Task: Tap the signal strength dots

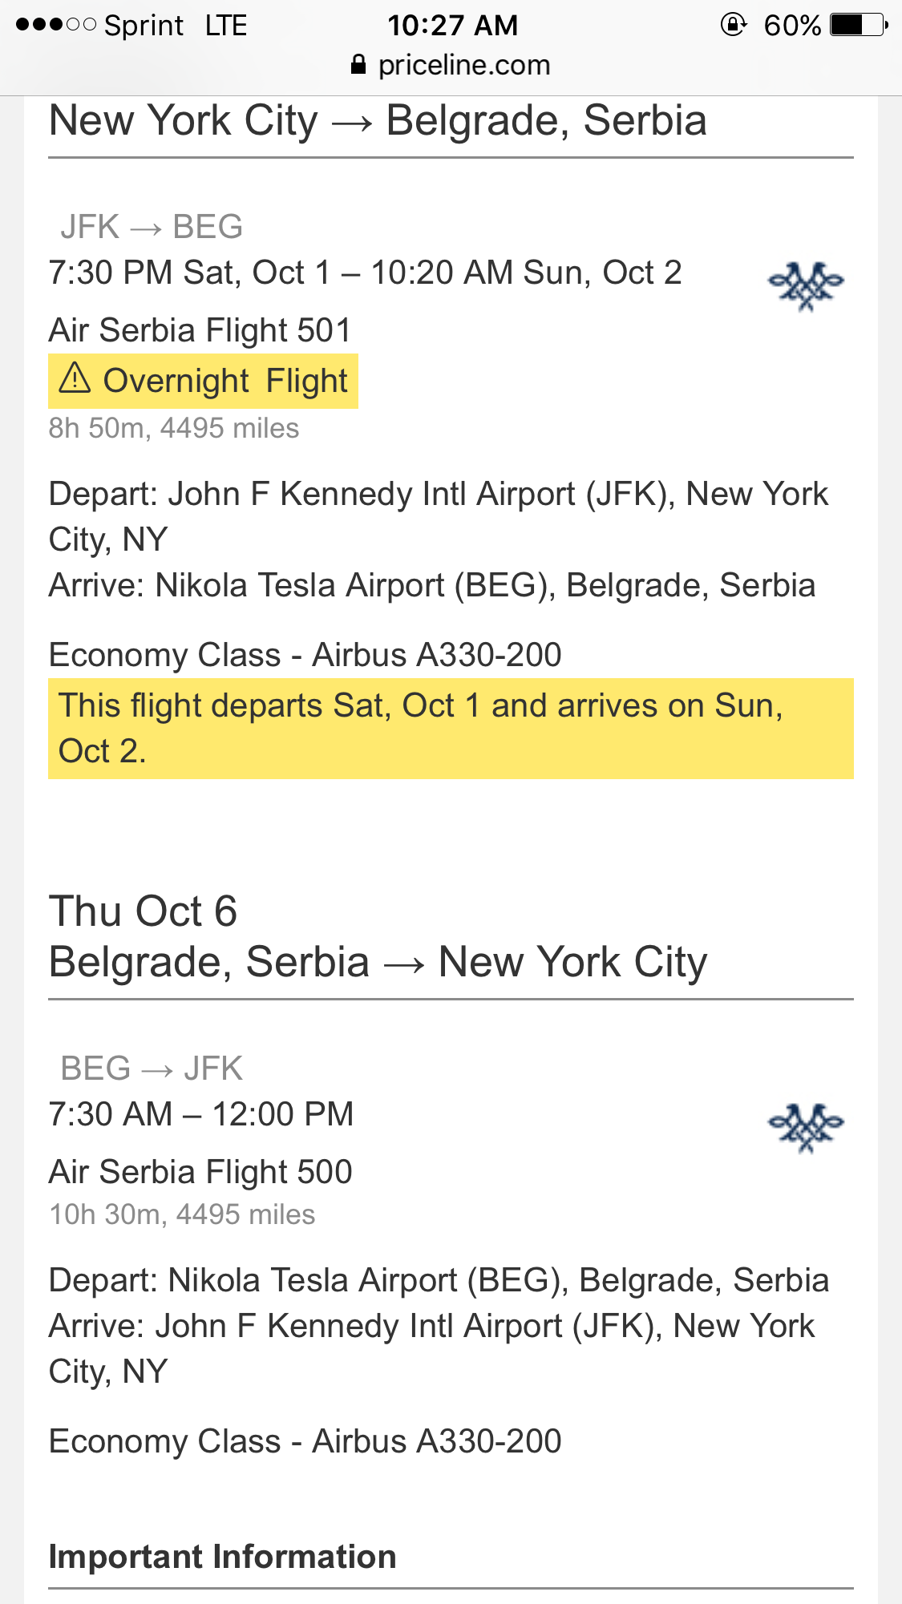Action: click(56, 25)
